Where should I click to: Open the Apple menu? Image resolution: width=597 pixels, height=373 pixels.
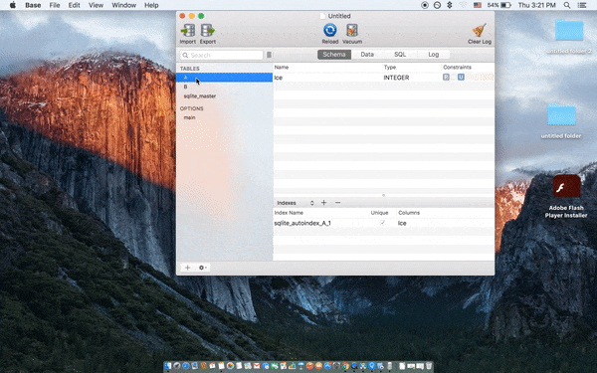pos(13,5)
